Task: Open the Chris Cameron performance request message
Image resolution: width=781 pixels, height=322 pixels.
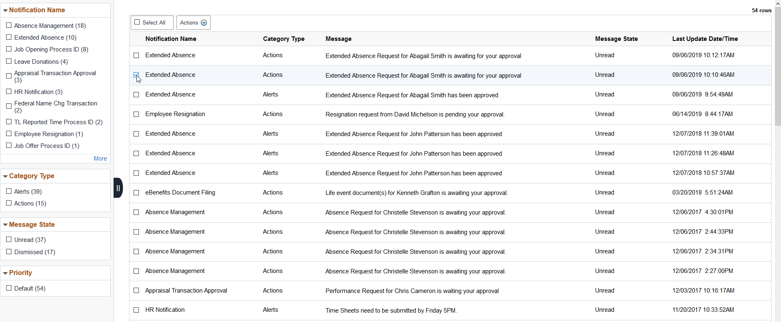Action: point(412,291)
